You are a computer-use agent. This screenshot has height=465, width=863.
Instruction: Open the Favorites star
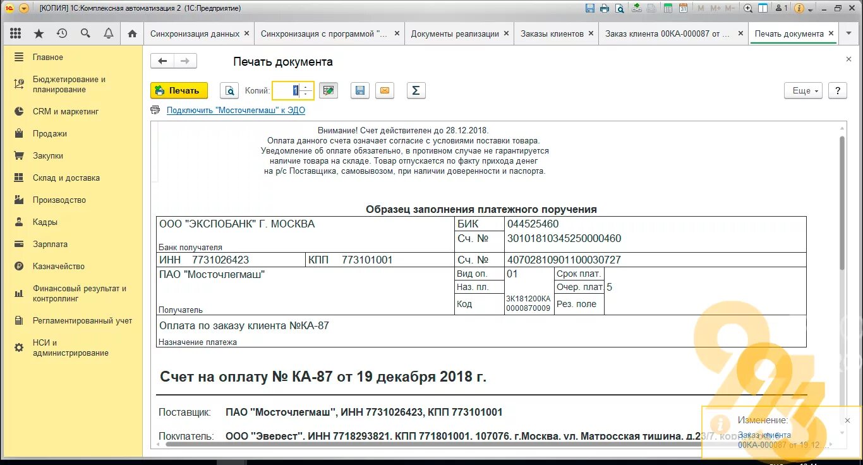[x=39, y=33]
